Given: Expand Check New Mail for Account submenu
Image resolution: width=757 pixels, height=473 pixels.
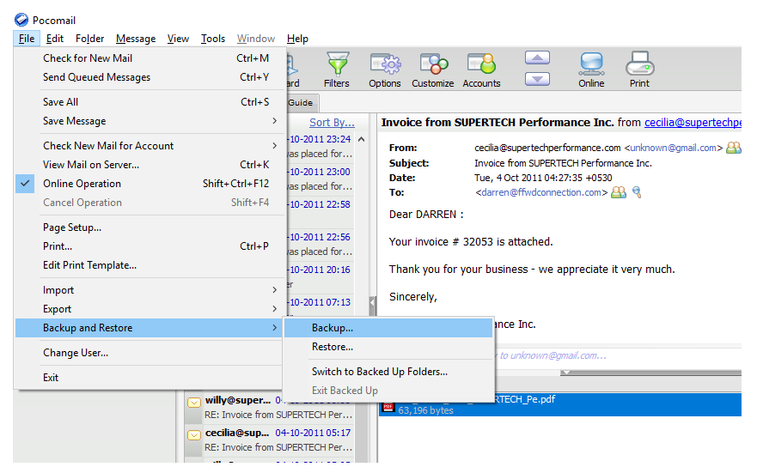Looking at the screenshot, I should pos(275,146).
